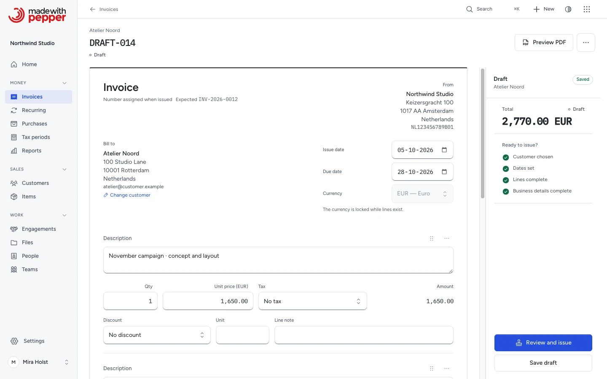The image size is (607, 379).
Task: Click the Atelier Noord breadcrumb text
Action: (x=105, y=30)
